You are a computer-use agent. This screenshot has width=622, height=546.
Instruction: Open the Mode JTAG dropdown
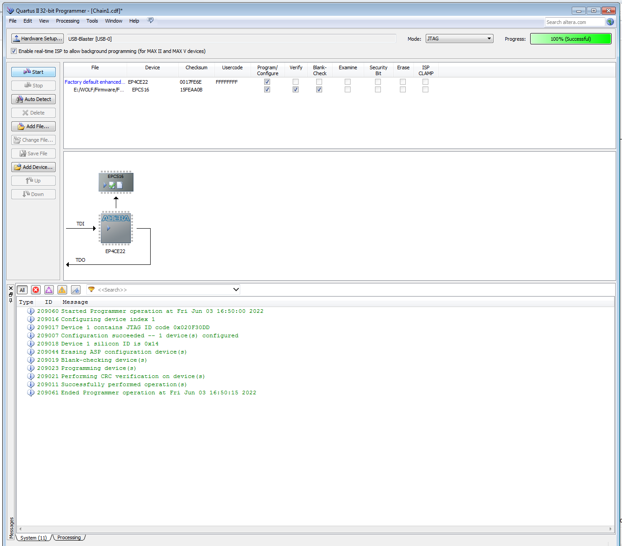[459, 38]
